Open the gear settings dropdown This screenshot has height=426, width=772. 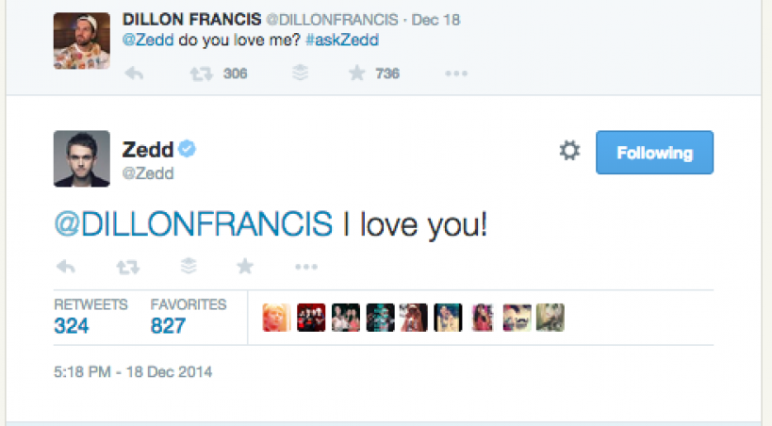[x=569, y=151]
